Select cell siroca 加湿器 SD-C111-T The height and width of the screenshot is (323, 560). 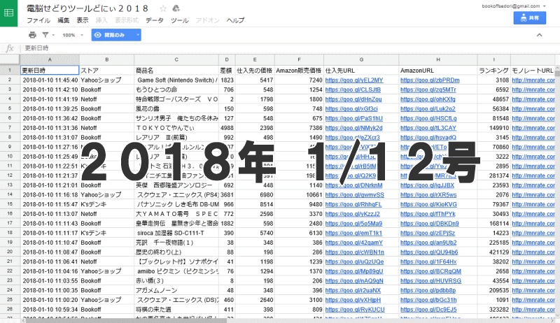pyautogui.click(x=176, y=233)
